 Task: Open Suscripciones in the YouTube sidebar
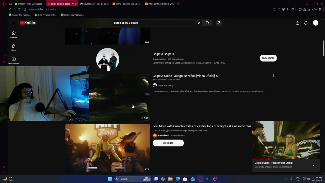point(14,60)
